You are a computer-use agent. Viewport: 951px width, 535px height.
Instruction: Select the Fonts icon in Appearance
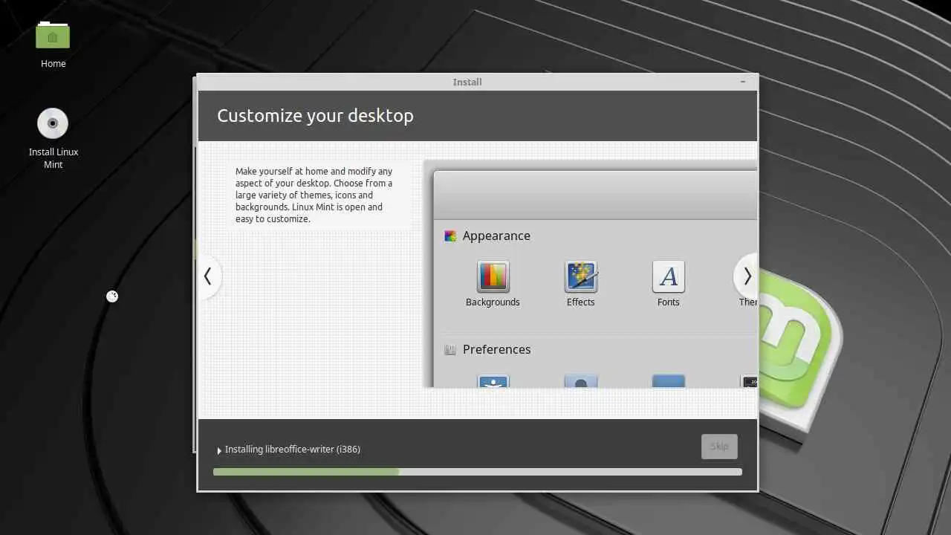[669, 276]
